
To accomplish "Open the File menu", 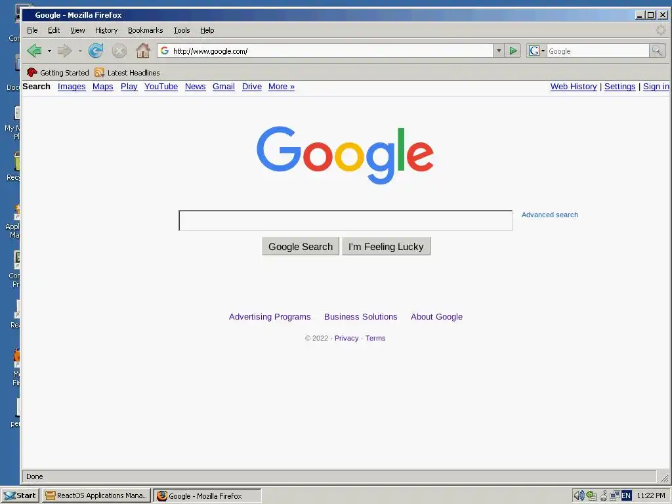I will point(32,30).
